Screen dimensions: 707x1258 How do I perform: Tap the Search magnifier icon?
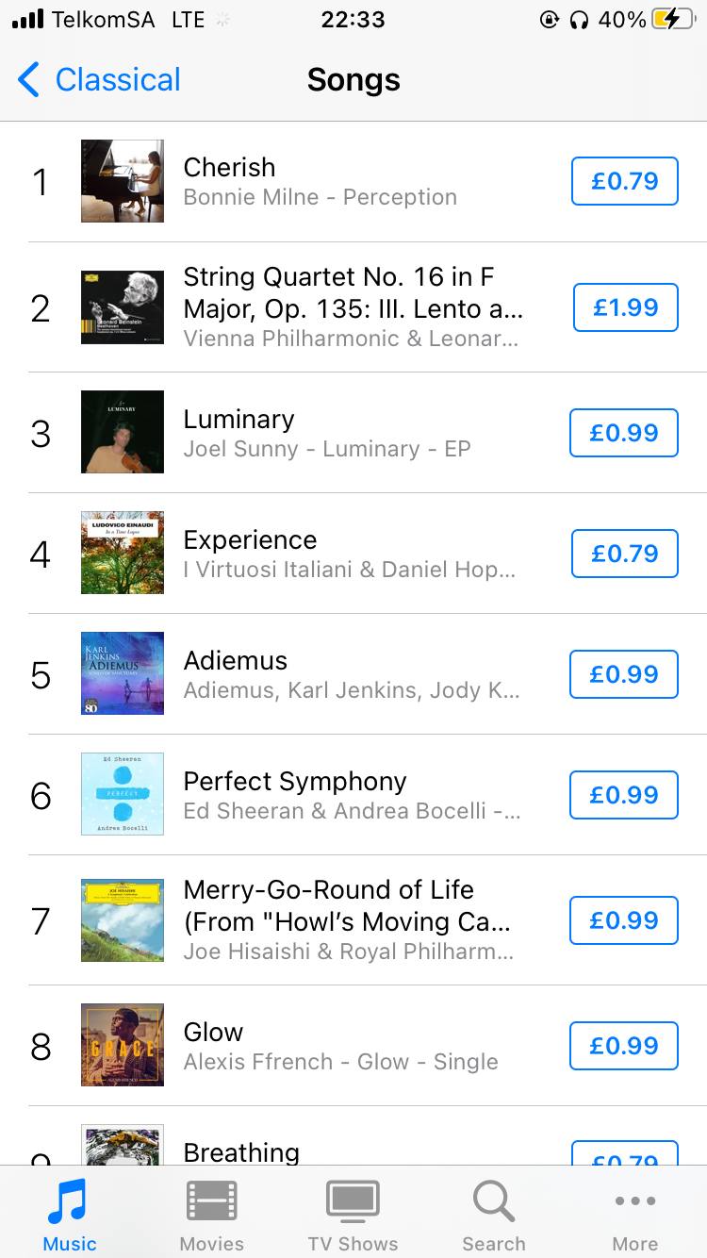pos(493,1201)
